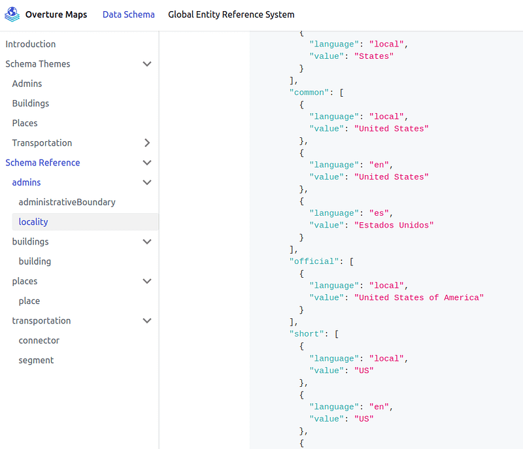Collapse the admins category chevron
The height and width of the screenshot is (449, 523).
tap(147, 182)
